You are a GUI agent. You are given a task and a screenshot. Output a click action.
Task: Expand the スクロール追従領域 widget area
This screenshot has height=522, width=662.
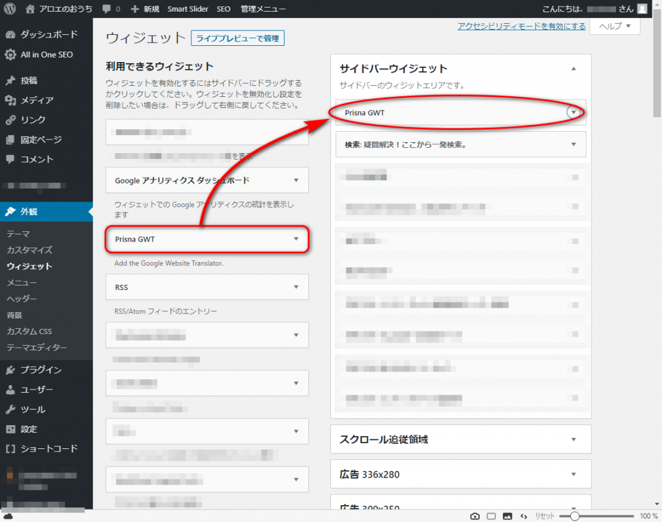[573, 439]
